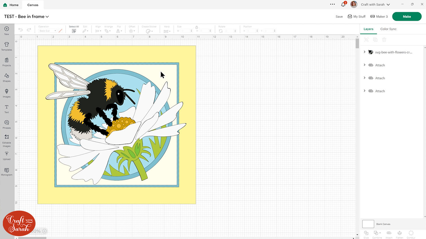Open the Warp dropdown
This screenshot has height=239, width=426.
(x=167, y=31)
